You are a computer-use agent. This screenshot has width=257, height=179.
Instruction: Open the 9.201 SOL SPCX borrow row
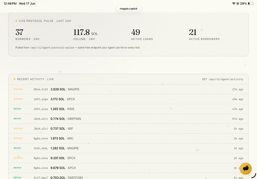(128, 158)
